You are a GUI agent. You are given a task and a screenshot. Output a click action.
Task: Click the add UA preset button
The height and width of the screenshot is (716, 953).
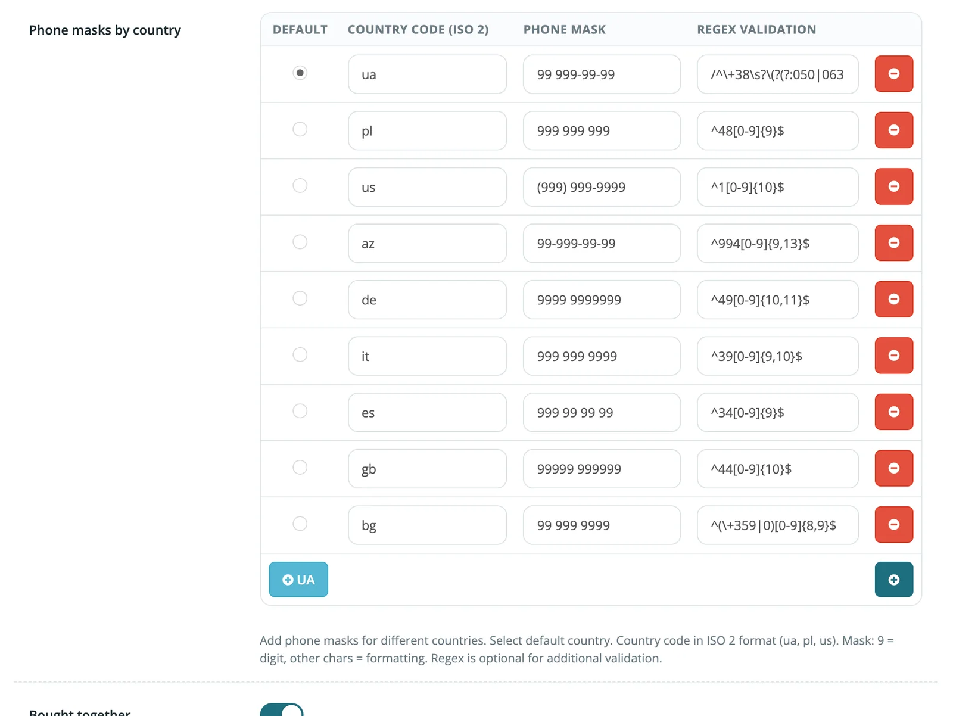pos(298,580)
